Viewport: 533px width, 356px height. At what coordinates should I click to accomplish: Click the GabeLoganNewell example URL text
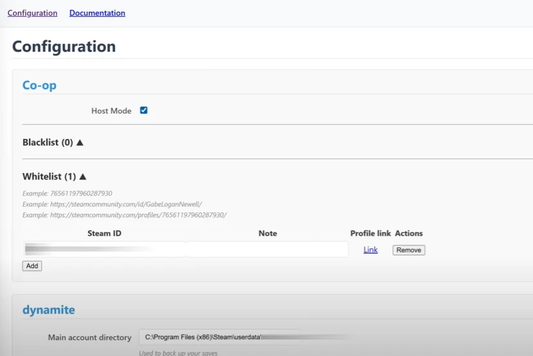pyautogui.click(x=112, y=204)
